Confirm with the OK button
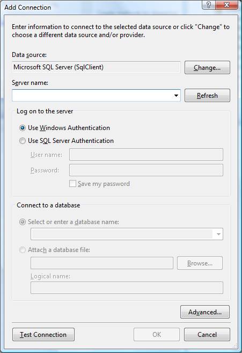 point(157,335)
